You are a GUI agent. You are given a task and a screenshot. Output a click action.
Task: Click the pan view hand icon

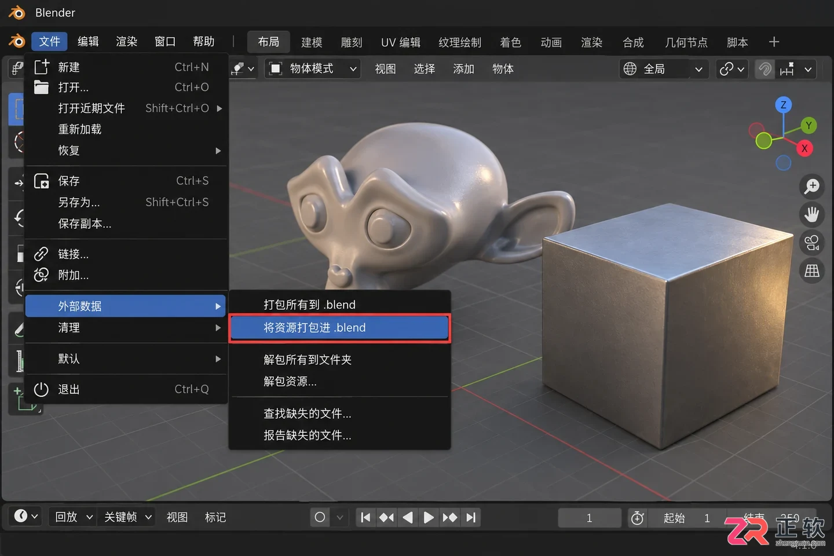812,214
